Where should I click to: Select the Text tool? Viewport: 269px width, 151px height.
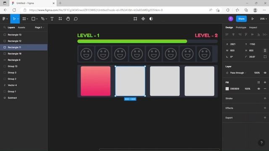click(52, 19)
